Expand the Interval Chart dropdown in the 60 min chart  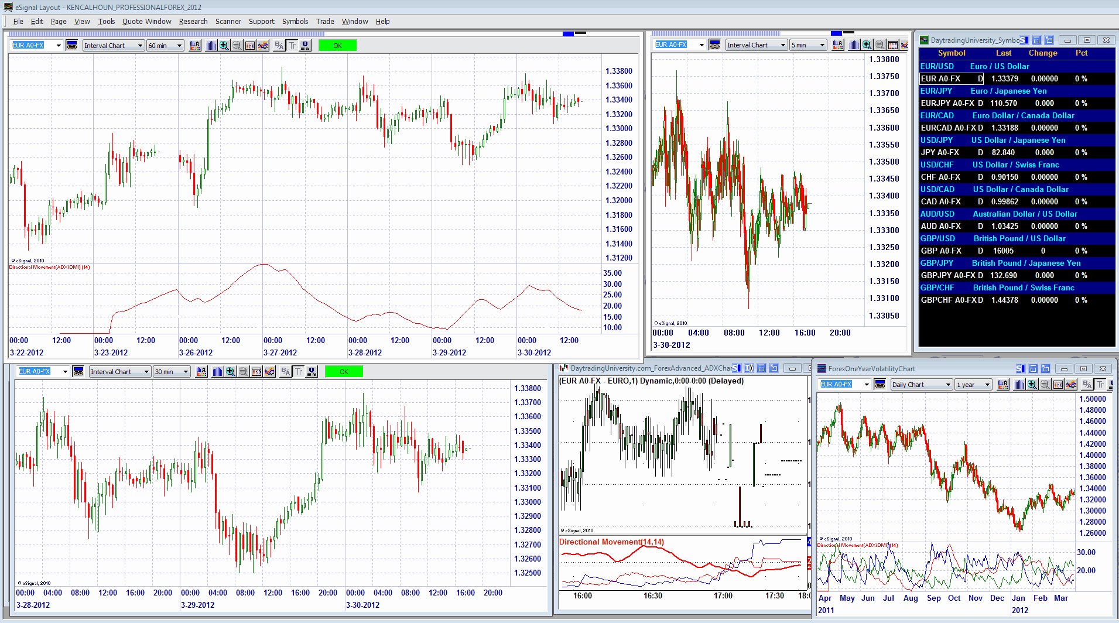click(x=114, y=46)
